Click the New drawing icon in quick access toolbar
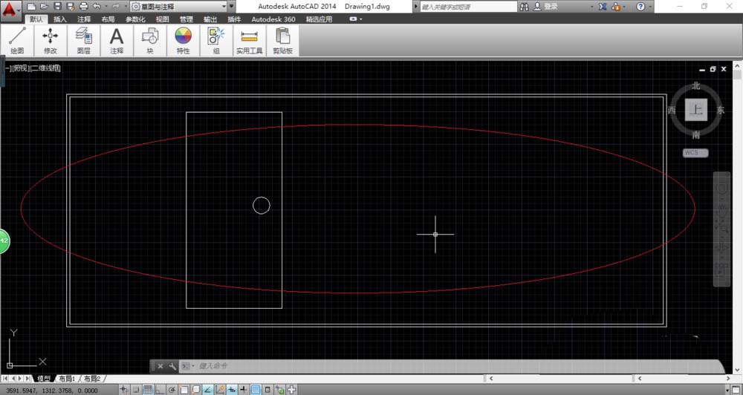The height and width of the screenshot is (395, 743). [31, 7]
